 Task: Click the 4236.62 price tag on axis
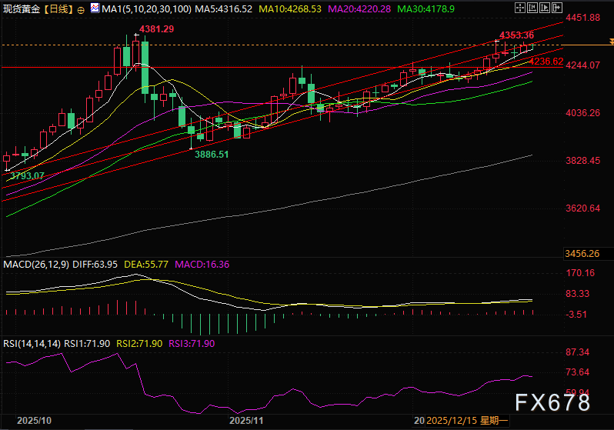click(x=548, y=61)
